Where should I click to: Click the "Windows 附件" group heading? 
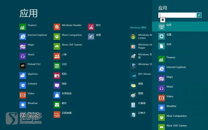[x=138, y=28]
